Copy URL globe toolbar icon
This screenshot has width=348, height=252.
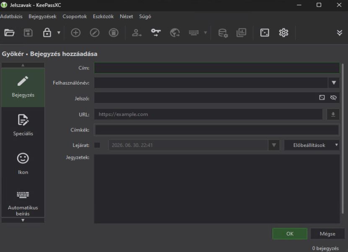tap(175, 33)
